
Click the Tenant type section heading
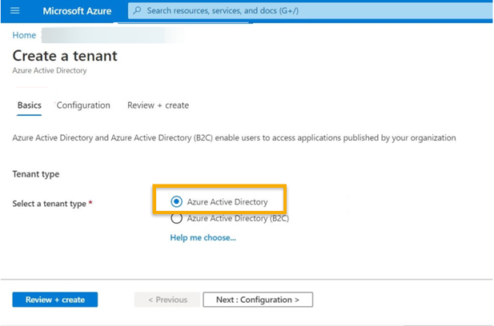(x=36, y=174)
